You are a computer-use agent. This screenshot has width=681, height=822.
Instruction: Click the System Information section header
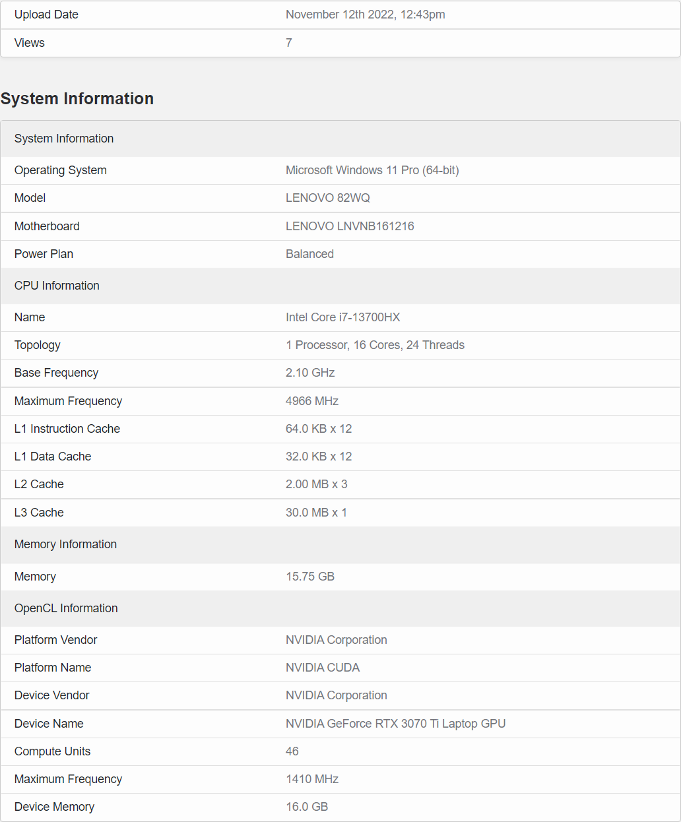point(77,98)
